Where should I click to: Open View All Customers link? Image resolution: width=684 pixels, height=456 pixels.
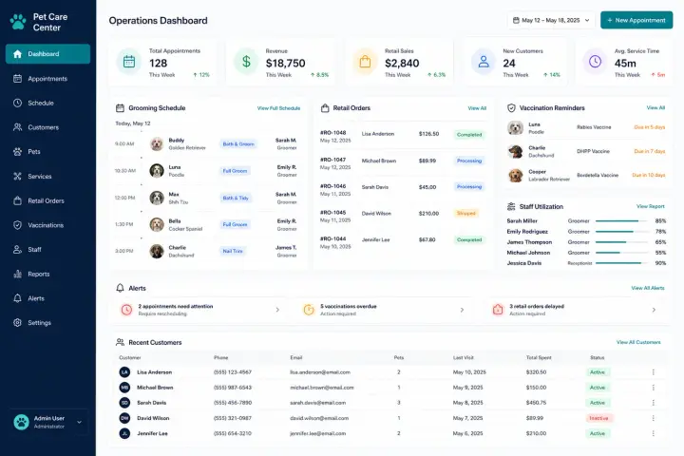tap(638, 342)
